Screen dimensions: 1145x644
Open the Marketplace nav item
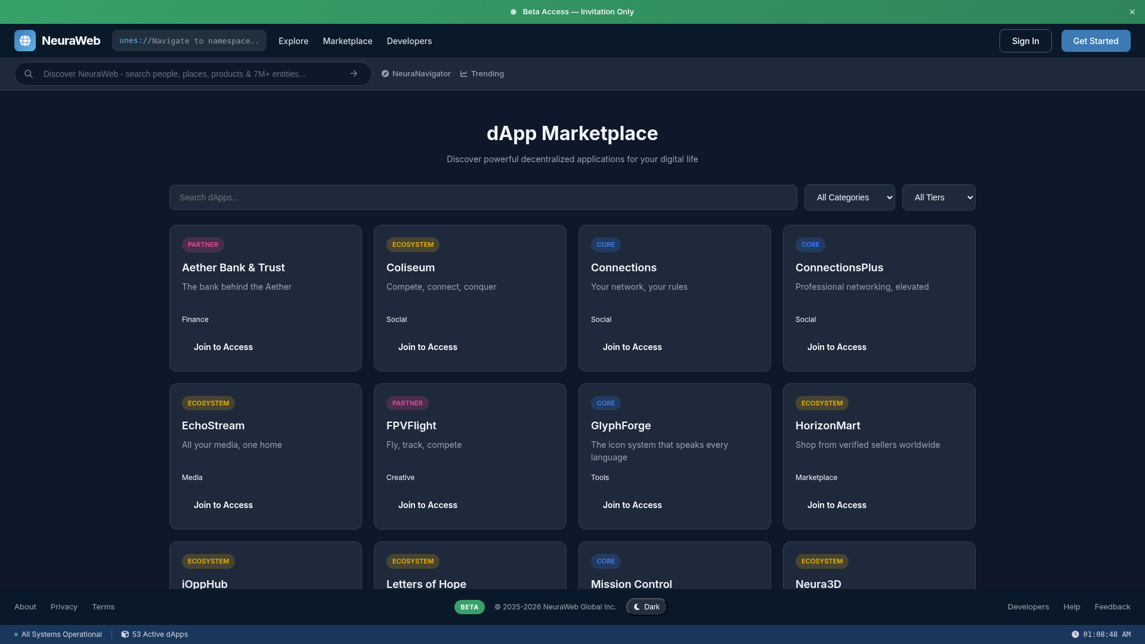[348, 41]
